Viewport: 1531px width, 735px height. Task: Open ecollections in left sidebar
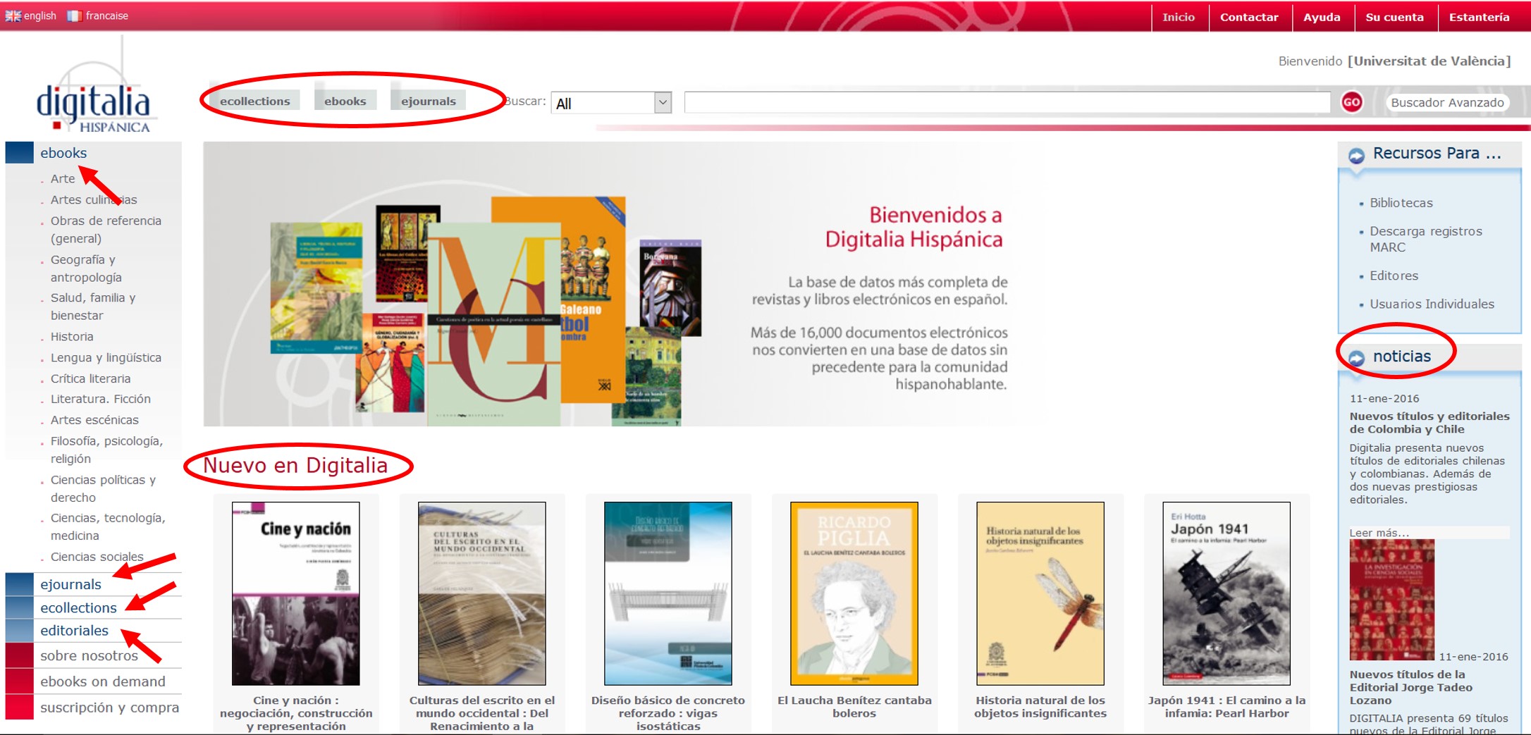tap(78, 607)
